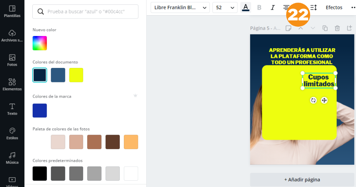Select the very light gray default color
This screenshot has width=356, height=187.
click(x=113, y=174)
